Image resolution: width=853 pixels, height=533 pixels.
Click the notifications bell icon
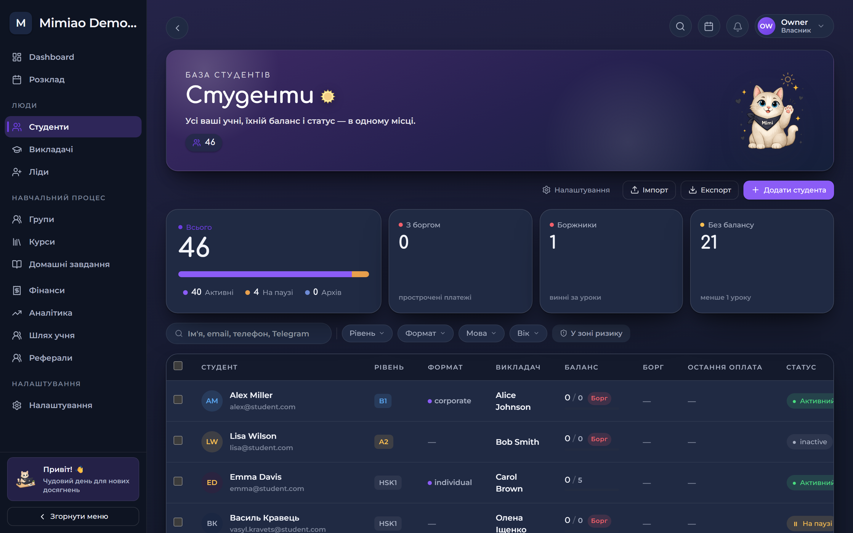737,26
